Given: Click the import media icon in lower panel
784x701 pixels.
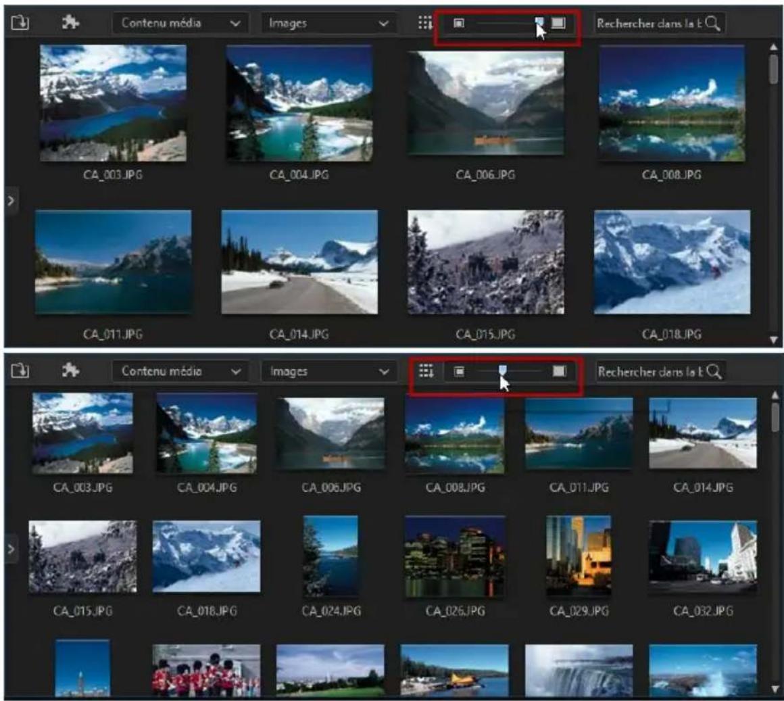Looking at the screenshot, I should (x=20, y=370).
